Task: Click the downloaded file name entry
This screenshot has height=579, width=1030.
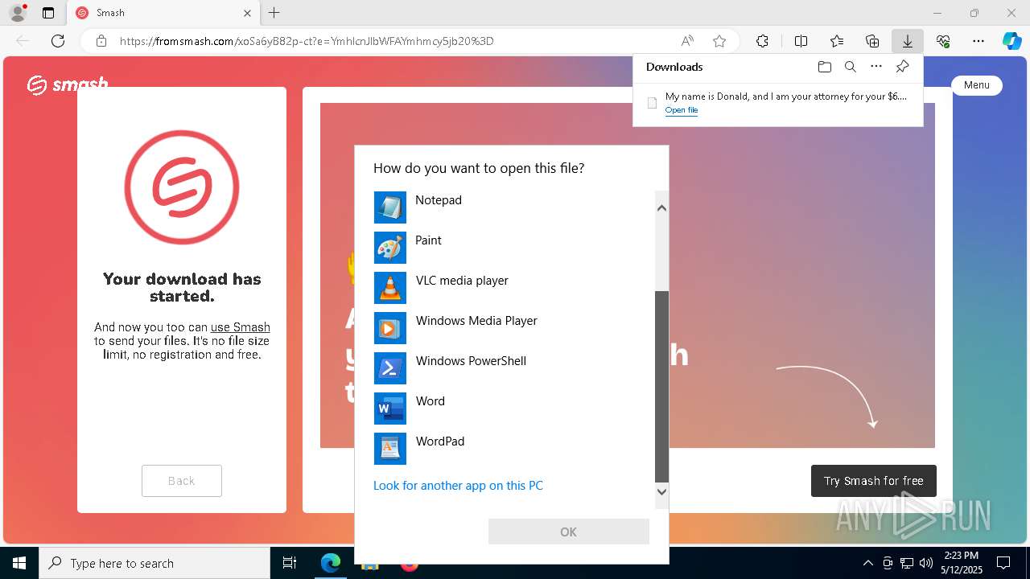Action: [785, 96]
